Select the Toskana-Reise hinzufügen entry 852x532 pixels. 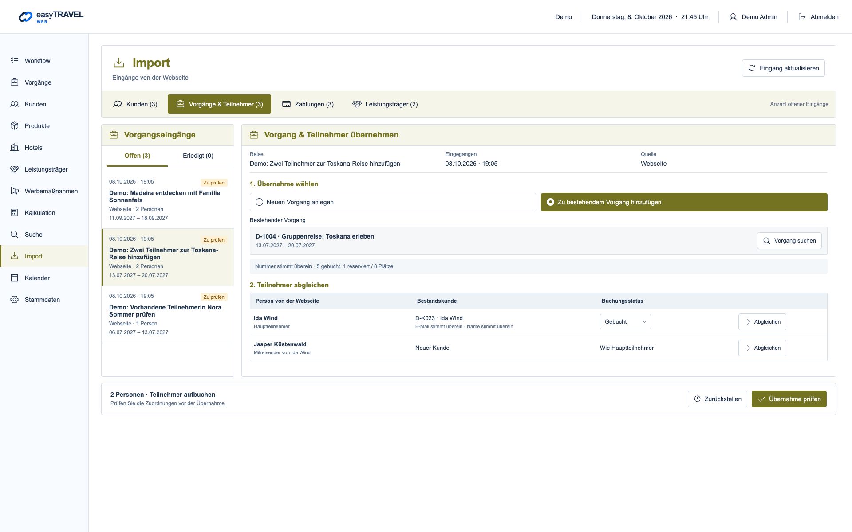click(x=168, y=257)
